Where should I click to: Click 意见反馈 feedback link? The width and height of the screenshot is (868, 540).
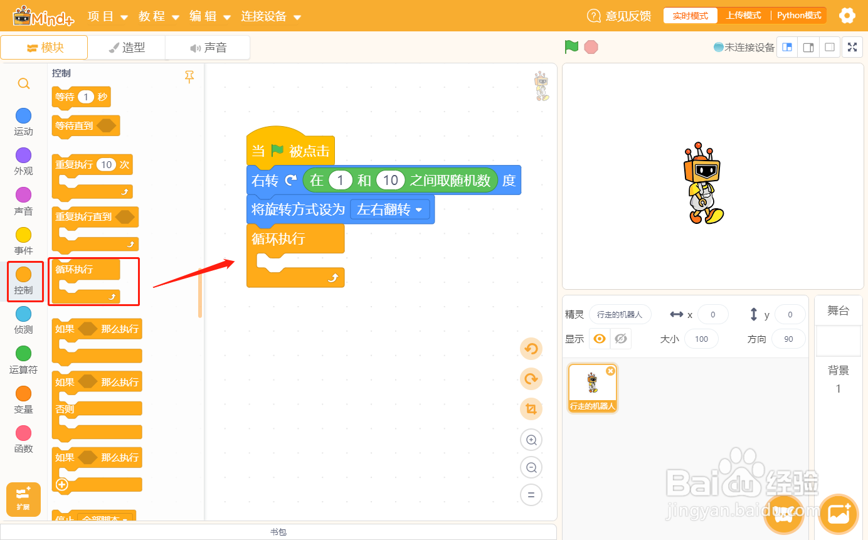pyautogui.click(x=619, y=16)
